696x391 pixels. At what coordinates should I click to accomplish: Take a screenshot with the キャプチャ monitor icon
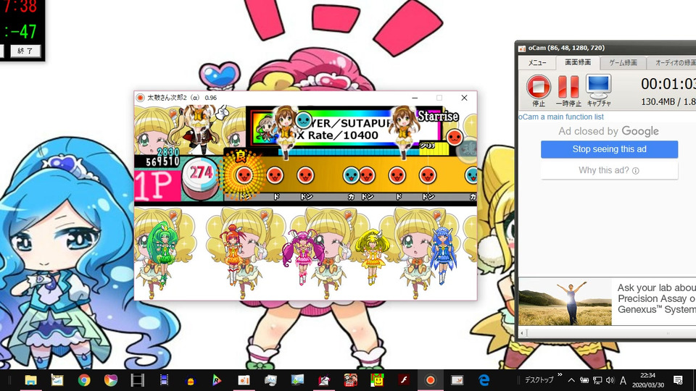coord(599,91)
